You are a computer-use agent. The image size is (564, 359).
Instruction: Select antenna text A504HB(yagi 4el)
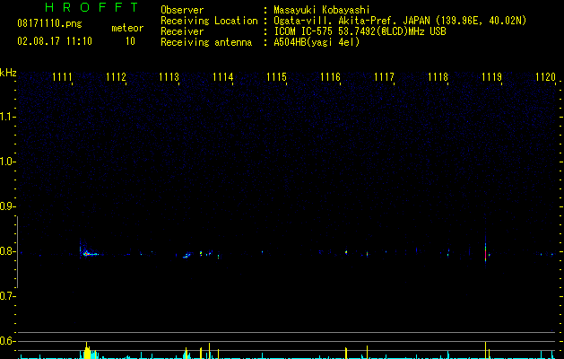[x=317, y=42]
